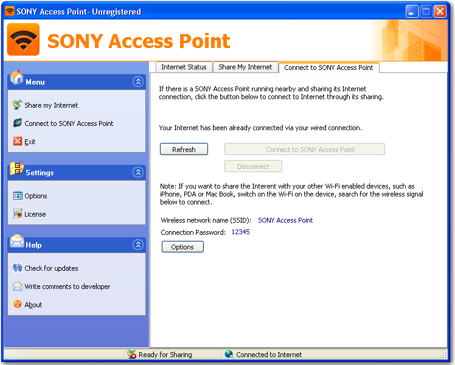Click the Connected to Internet status text
Viewport: 455px width, 365px height.
269,355
